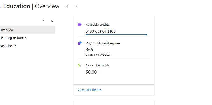Click the purple wallet credits icon
The height and width of the screenshot is (105, 212).
coord(80,25)
